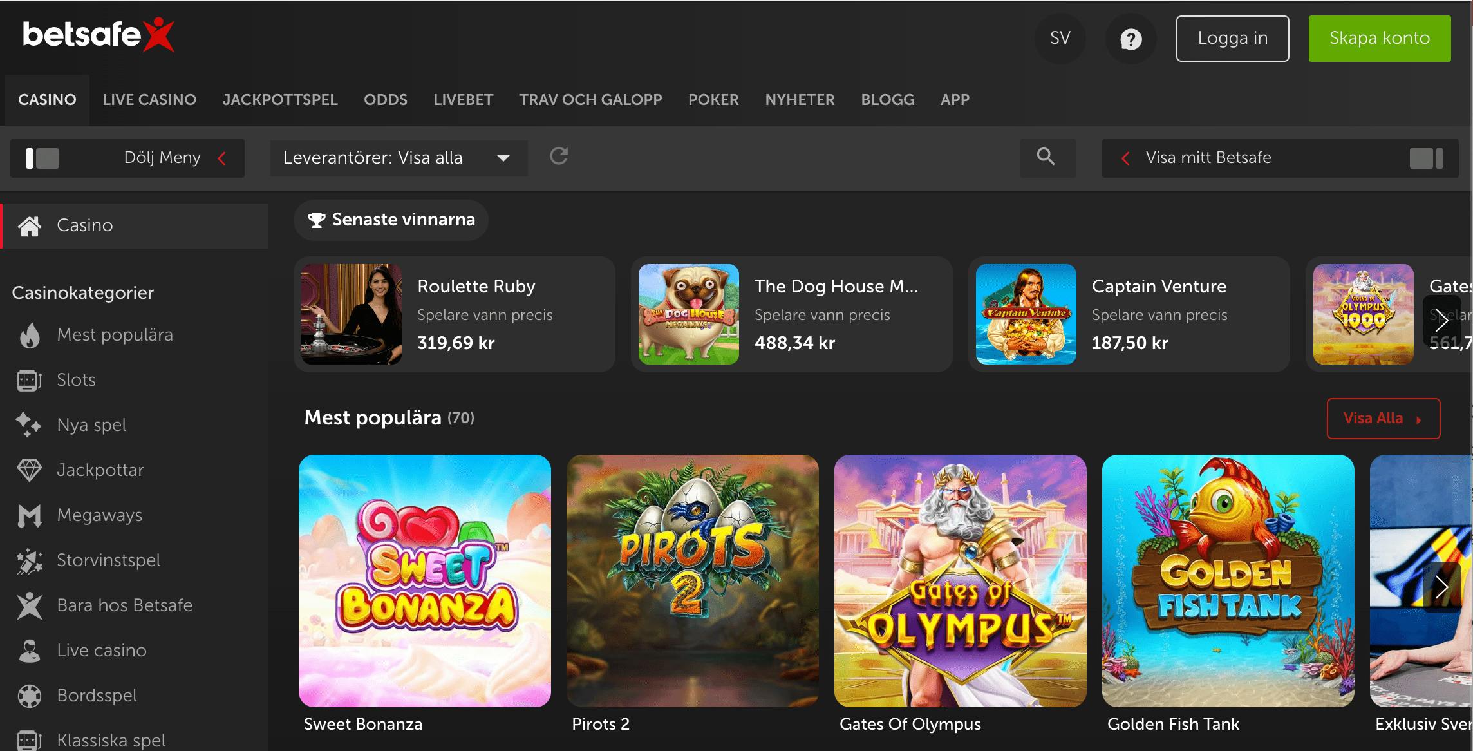Viewport: 1473px width, 751px height.
Task: Open the Gates of Olympus 1000 winner thumbnail
Action: 1364,314
